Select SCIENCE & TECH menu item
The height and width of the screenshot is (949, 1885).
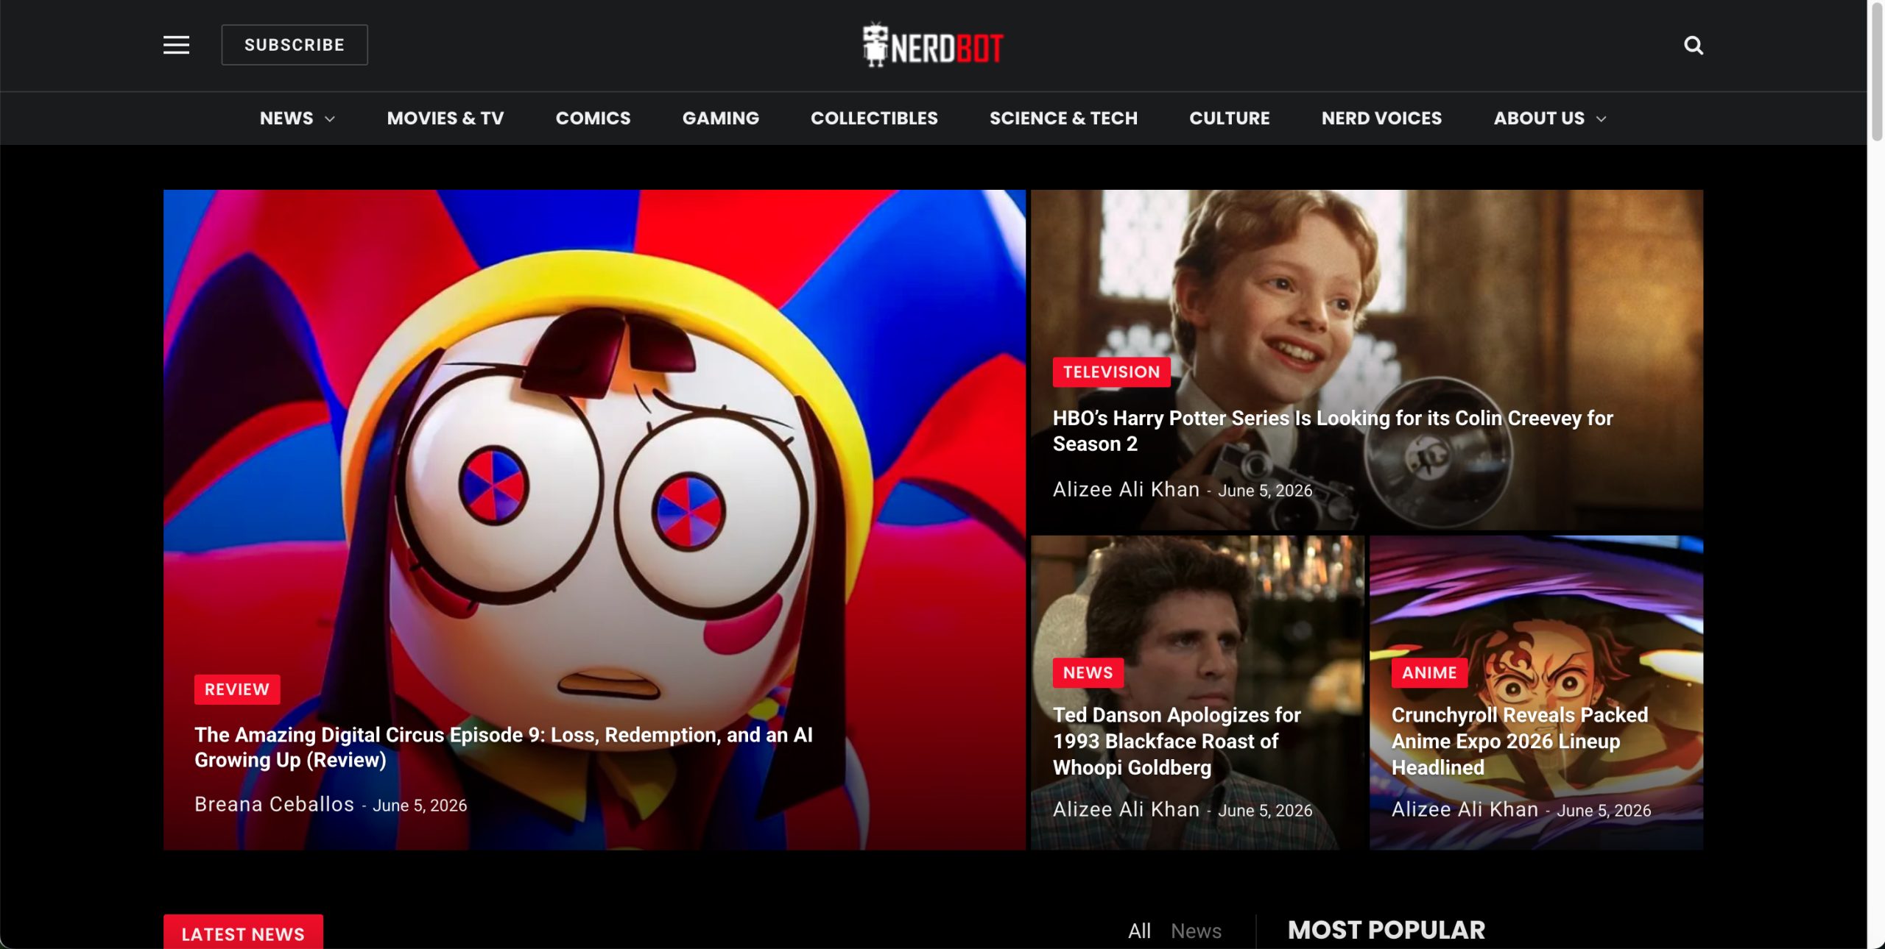[1063, 118]
